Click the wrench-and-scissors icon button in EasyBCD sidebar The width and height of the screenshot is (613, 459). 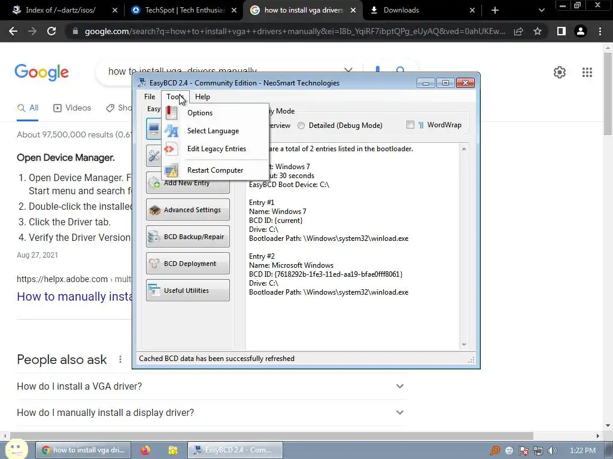[154, 156]
